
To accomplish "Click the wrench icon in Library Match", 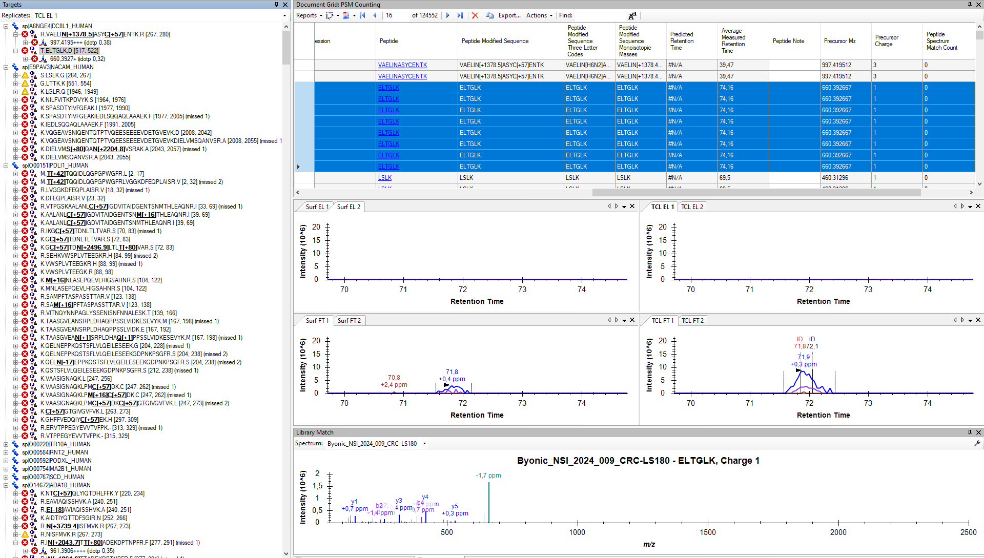I will tap(977, 444).
